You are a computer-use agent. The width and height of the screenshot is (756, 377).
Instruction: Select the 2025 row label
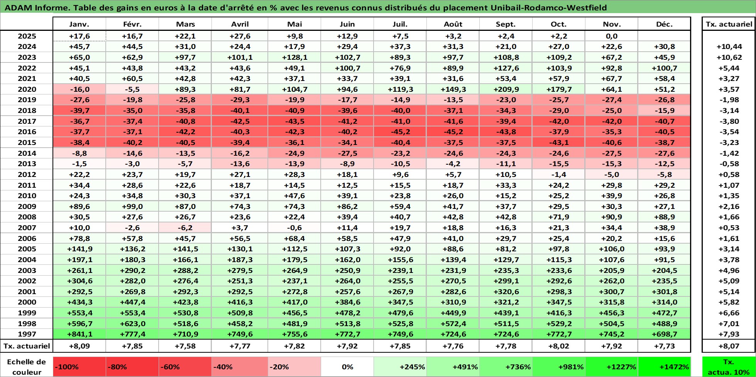tap(27, 36)
